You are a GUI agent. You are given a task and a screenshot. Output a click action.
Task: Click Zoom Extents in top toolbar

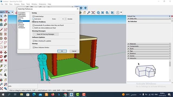tap(93, 13)
